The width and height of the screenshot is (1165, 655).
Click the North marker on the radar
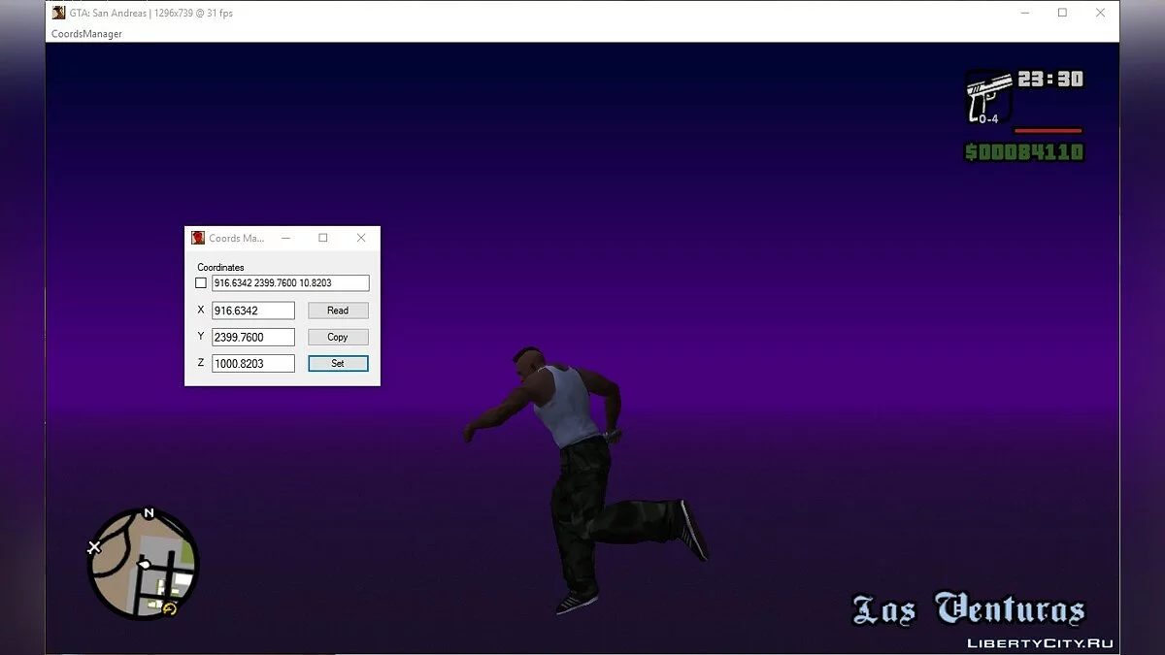click(x=149, y=513)
